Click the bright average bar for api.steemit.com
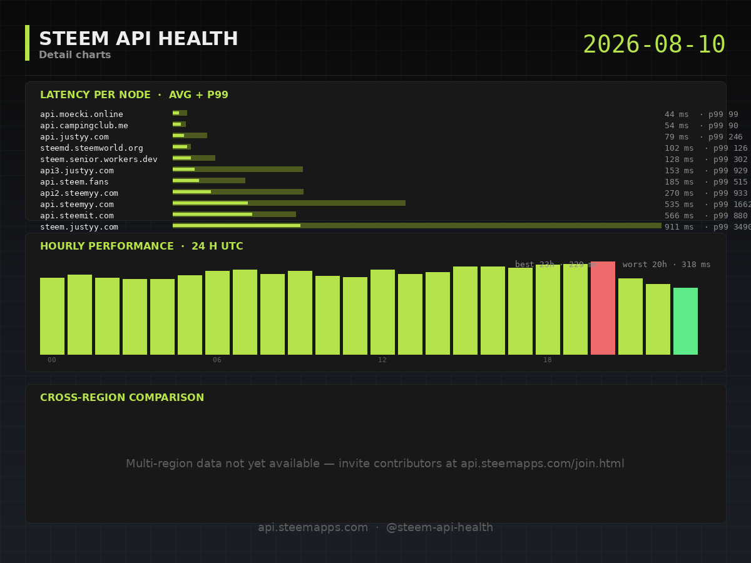 [212, 214]
